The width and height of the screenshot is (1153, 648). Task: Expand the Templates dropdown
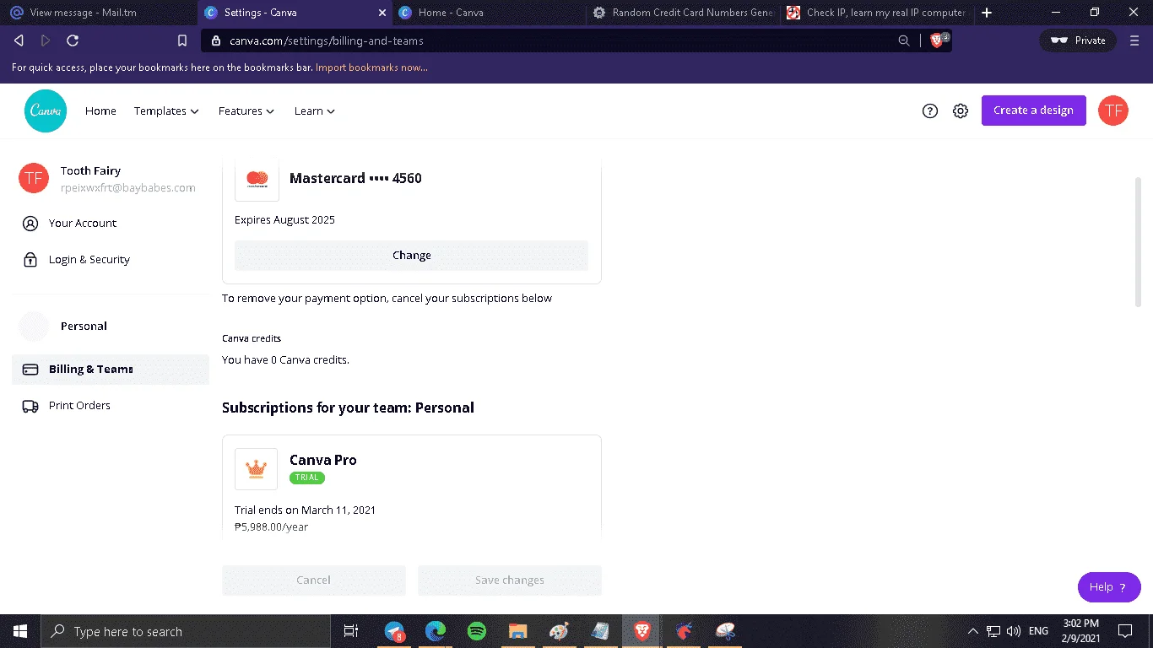166,111
